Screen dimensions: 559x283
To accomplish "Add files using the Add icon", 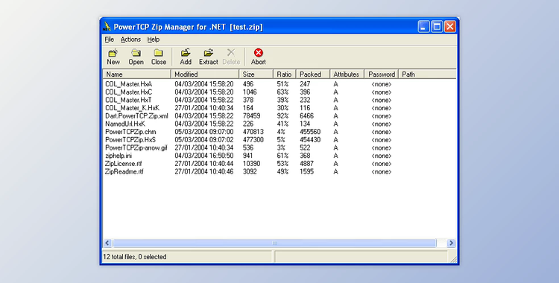I will click(x=186, y=57).
